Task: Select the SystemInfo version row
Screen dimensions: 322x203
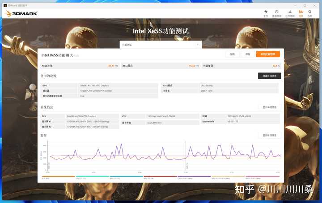Action: point(240,122)
